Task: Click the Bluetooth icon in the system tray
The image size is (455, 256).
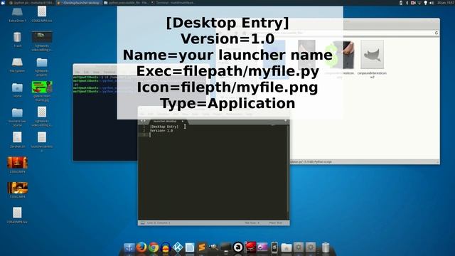Action: (407, 3)
